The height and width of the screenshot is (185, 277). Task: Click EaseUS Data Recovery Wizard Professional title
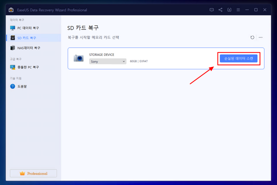[x=52, y=10]
